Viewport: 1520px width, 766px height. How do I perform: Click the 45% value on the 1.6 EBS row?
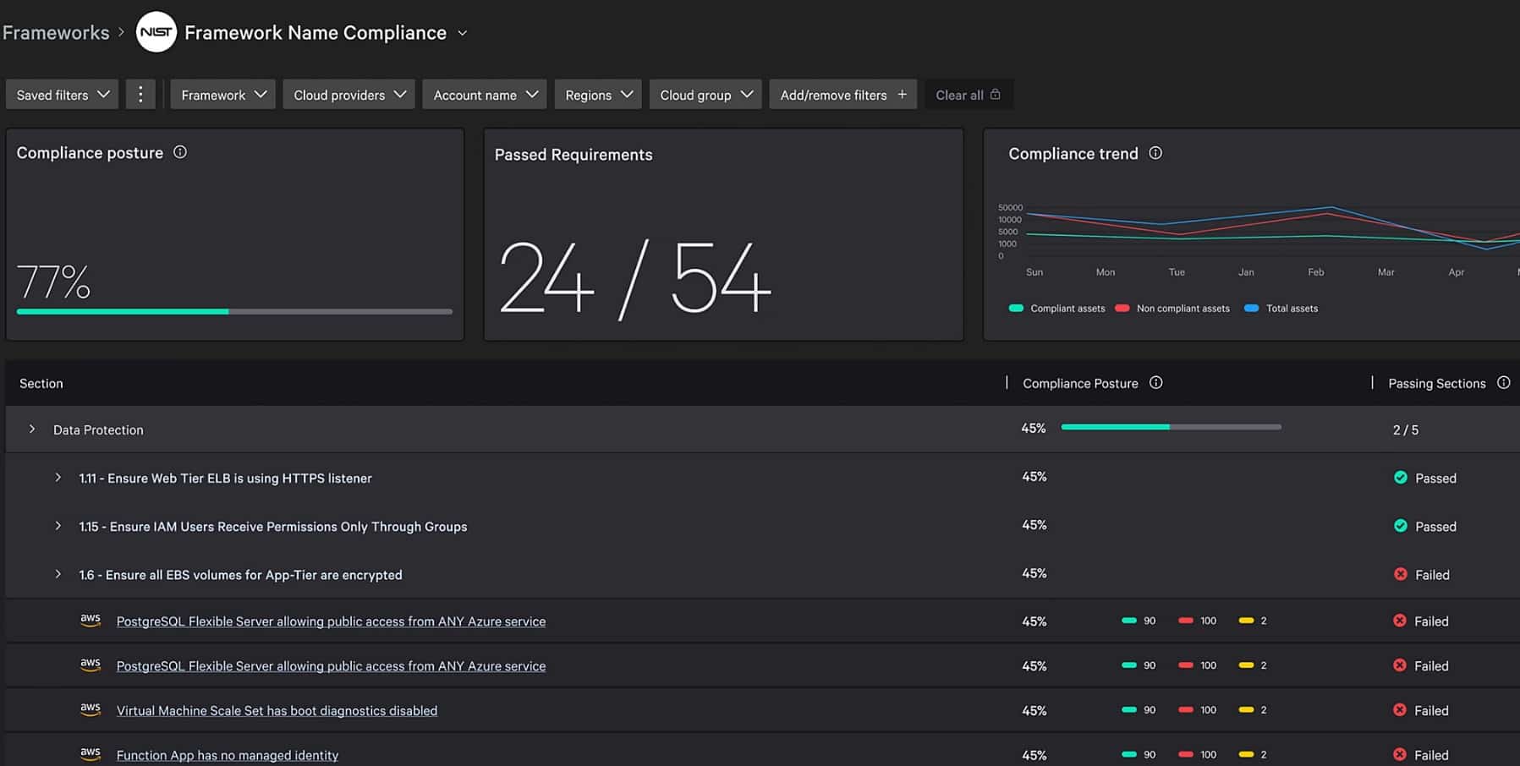(1034, 573)
